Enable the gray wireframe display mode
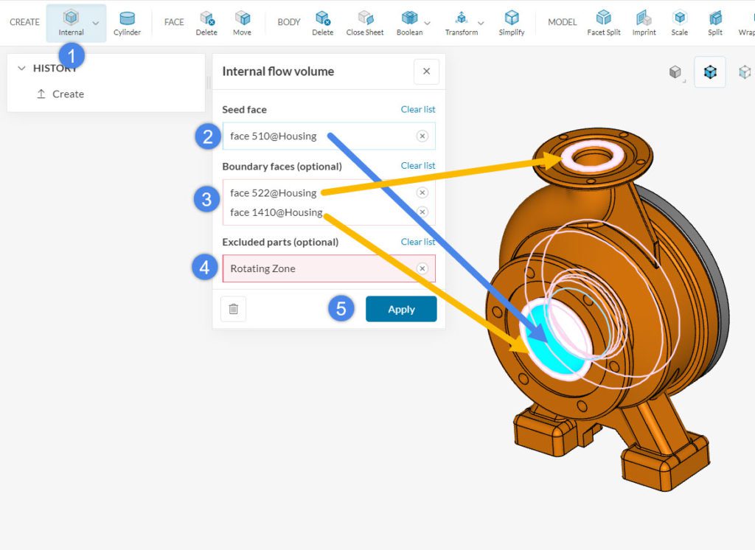This screenshot has width=755, height=550. [x=676, y=72]
